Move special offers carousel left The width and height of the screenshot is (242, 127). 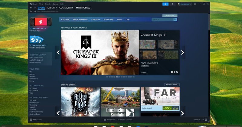click(x=58, y=113)
